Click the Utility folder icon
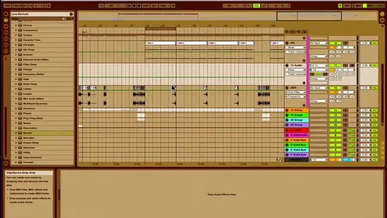Viewport: 387px width, 218px height. [x=20, y=153]
